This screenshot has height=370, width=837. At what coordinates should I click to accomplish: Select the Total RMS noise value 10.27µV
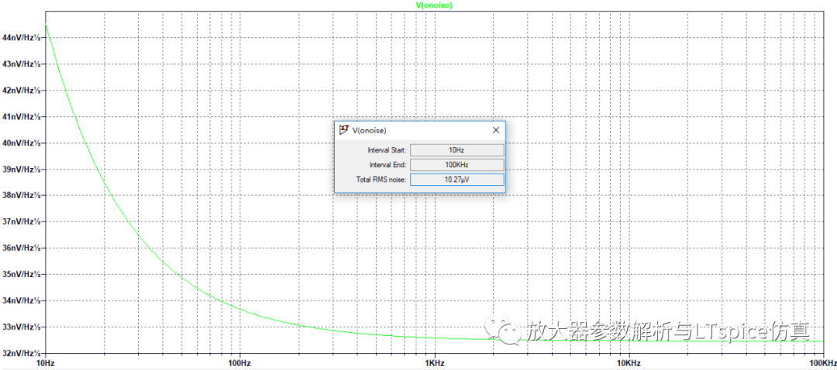[456, 180]
